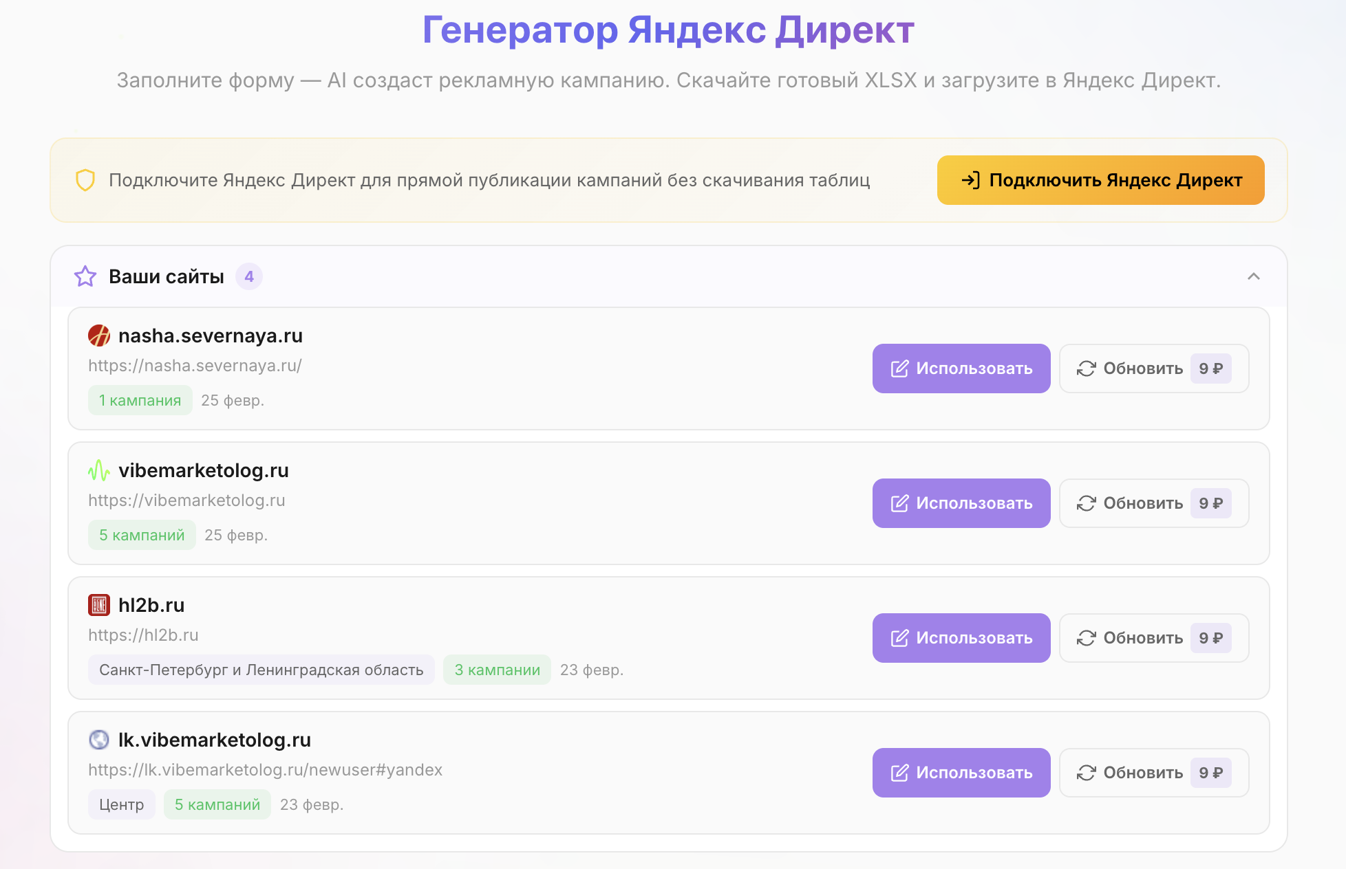Click the star icon beside Ваши сайты
1346x869 pixels.
(x=85, y=276)
